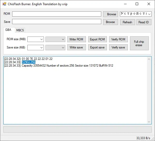
Task: Browse for a save file
Action: pyautogui.click(x=111, y=22)
